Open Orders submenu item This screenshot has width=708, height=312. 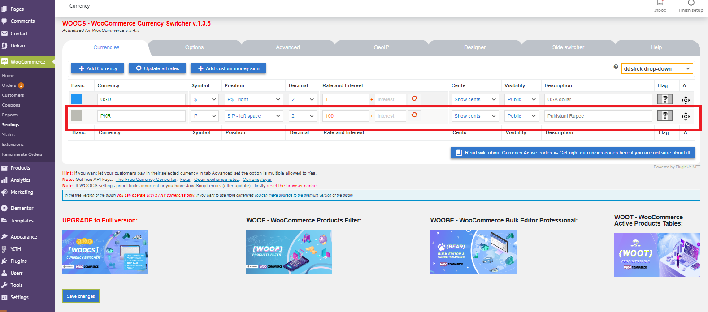click(9, 85)
